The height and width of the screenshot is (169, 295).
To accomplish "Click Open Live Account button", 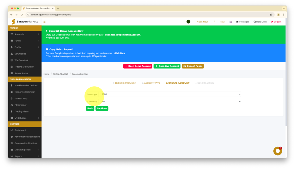I will [x=167, y=66].
